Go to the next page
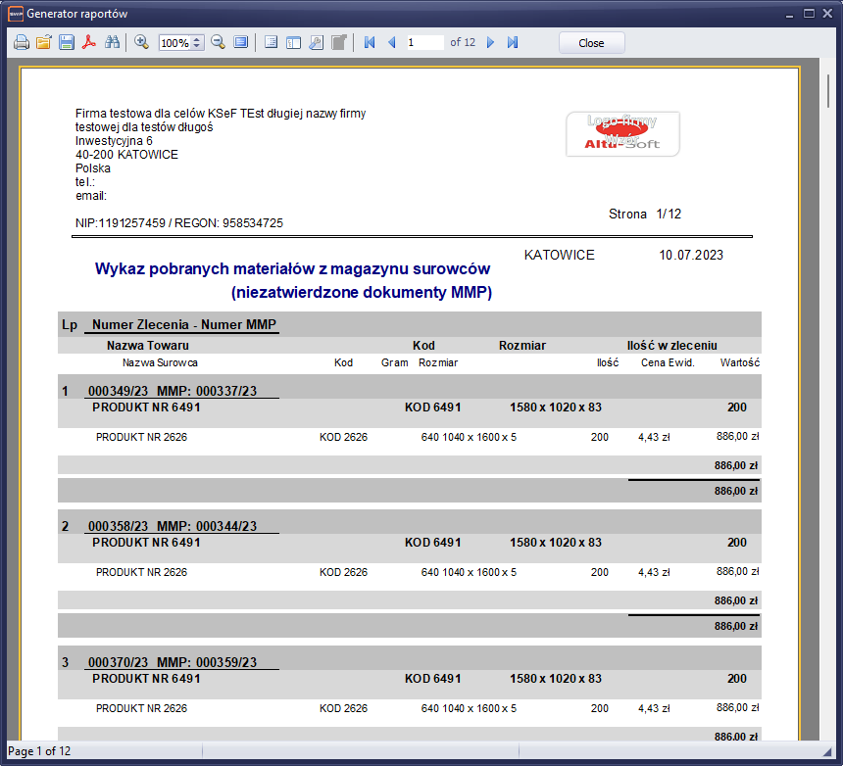This screenshot has width=843, height=766. [x=490, y=43]
